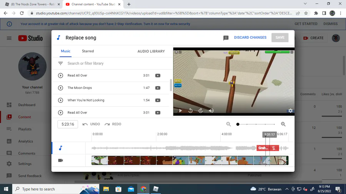Click the channel profile picture in the sidebar

coord(32,66)
